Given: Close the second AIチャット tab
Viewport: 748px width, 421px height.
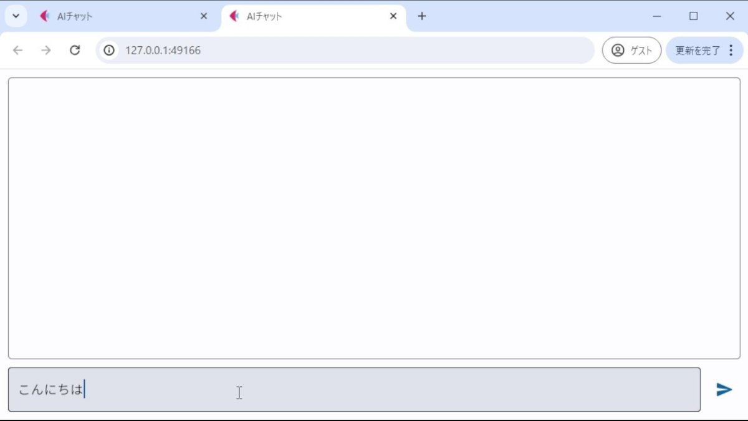Looking at the screenshot, I should pyautogui.click(x=393, y=17).
